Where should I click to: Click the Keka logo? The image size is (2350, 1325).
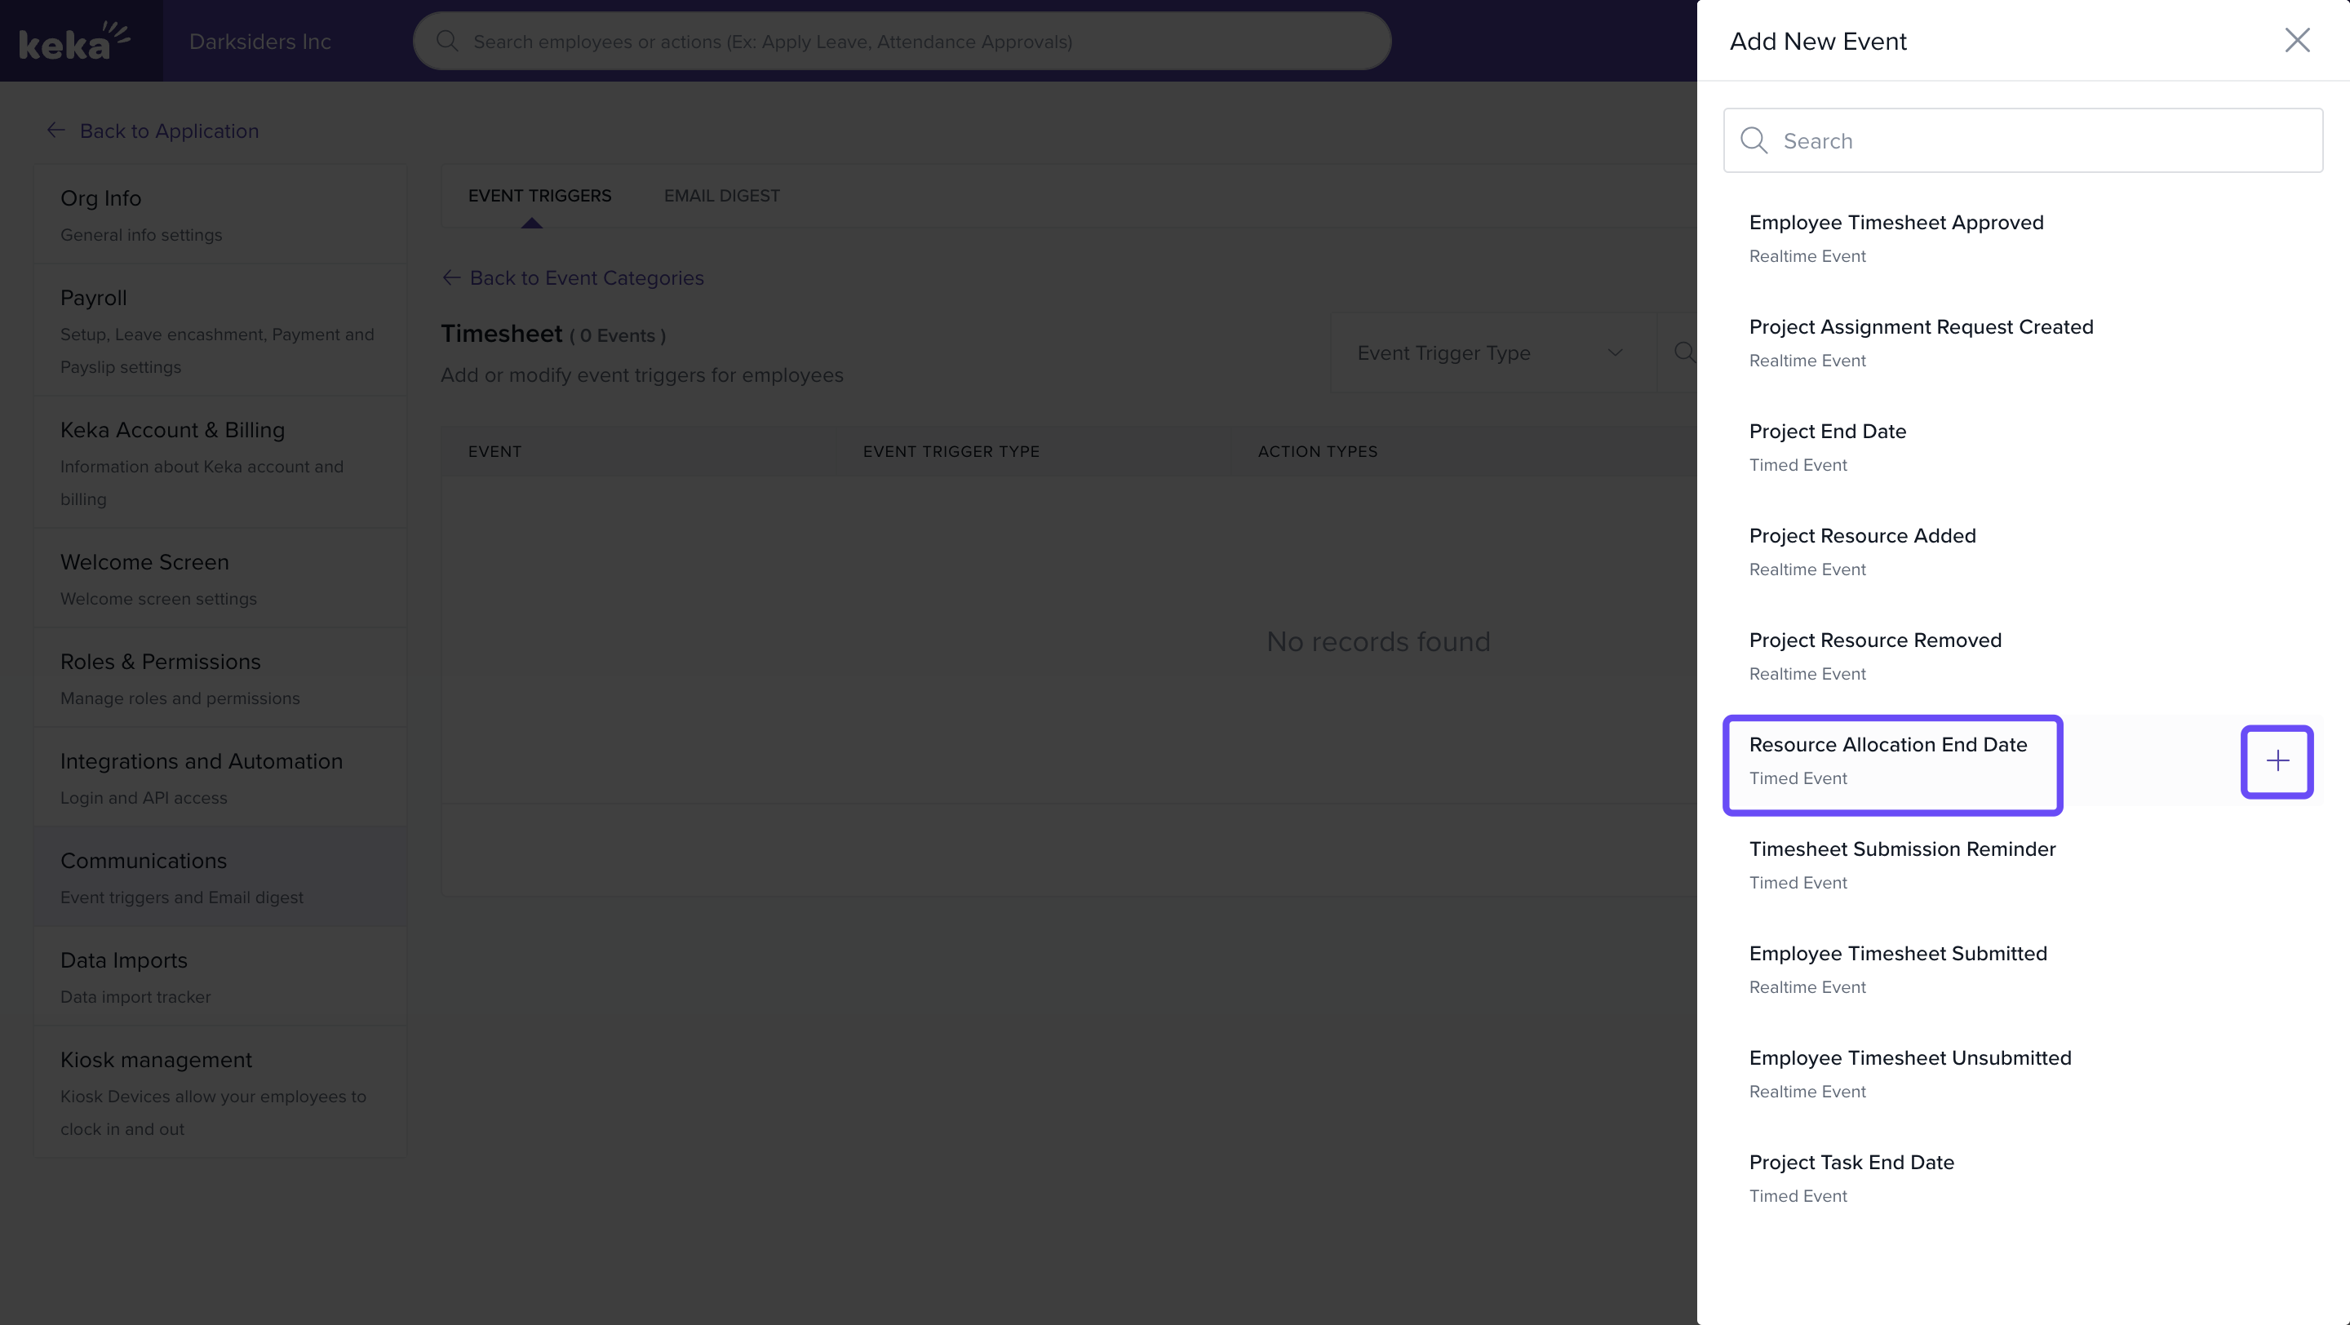(x=75, y=41)
